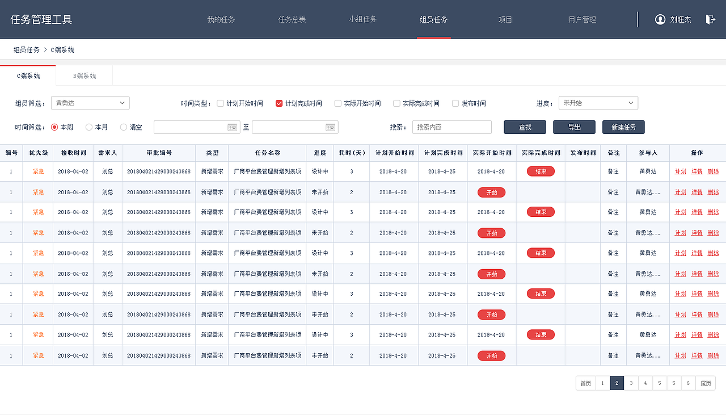Open 详情 link in the first task row
Viewport: 726px width, 415px height.
[696, 171]
